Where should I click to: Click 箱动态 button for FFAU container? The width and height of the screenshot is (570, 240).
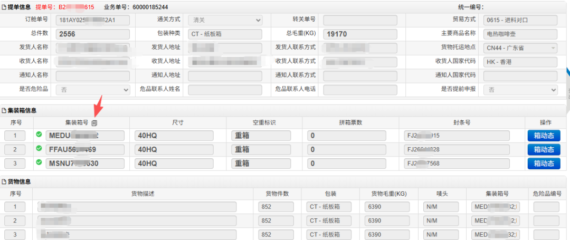pyautogui.click(x=544, y=150)
